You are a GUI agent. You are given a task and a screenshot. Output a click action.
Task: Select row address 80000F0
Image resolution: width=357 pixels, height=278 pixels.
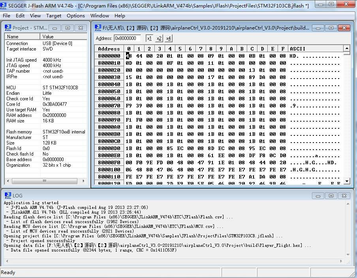pyautogui.click(x=109, y=163)
